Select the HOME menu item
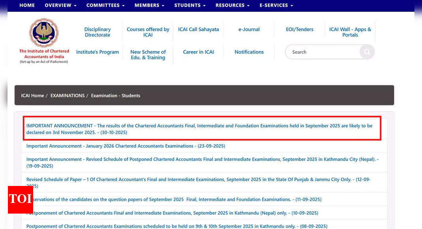Viewport: 422px width, 229px height. (27, 5)
